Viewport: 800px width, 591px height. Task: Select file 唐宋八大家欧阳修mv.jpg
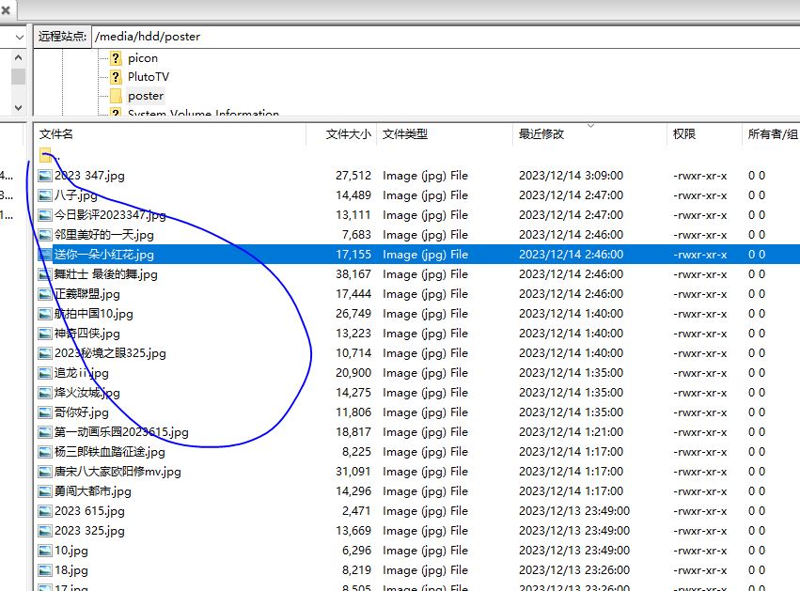(x=118, y=472)
